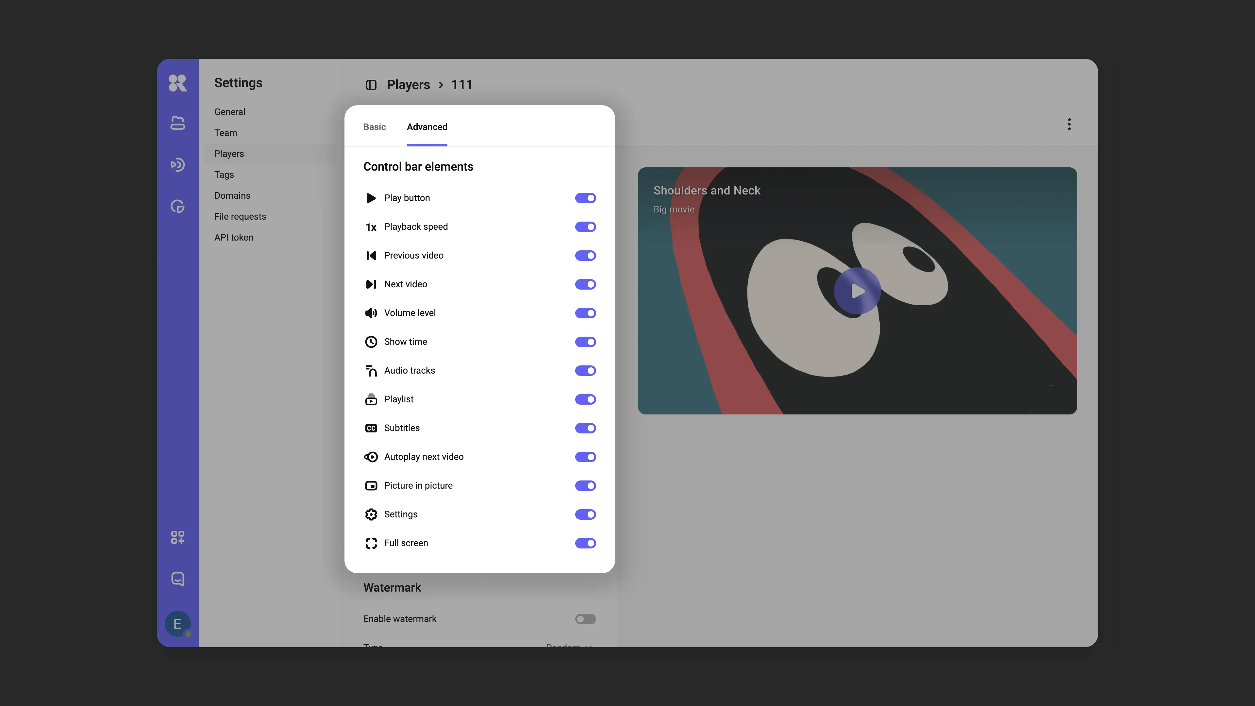Disable the Full screen toggle
Viewport: 1255px width, 706px height.
point(585,543)
